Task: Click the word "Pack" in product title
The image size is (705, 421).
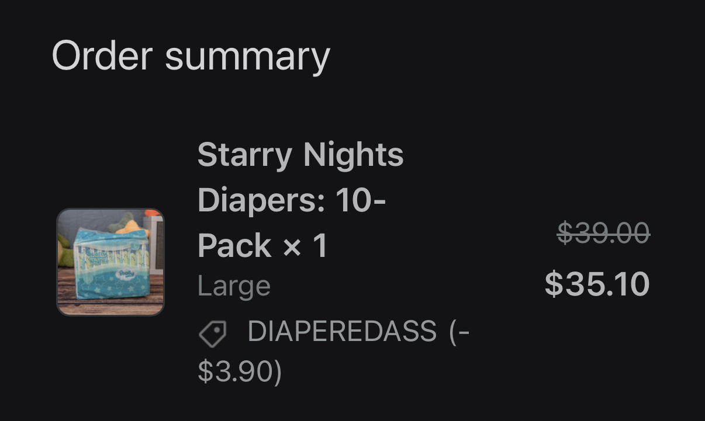Action: [234, 245]
